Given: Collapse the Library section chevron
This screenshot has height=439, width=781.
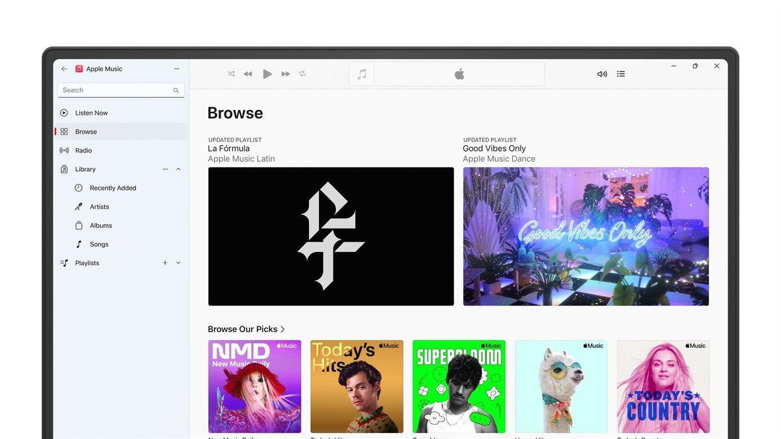Looking at the screenshot, I should click(178, 169).
